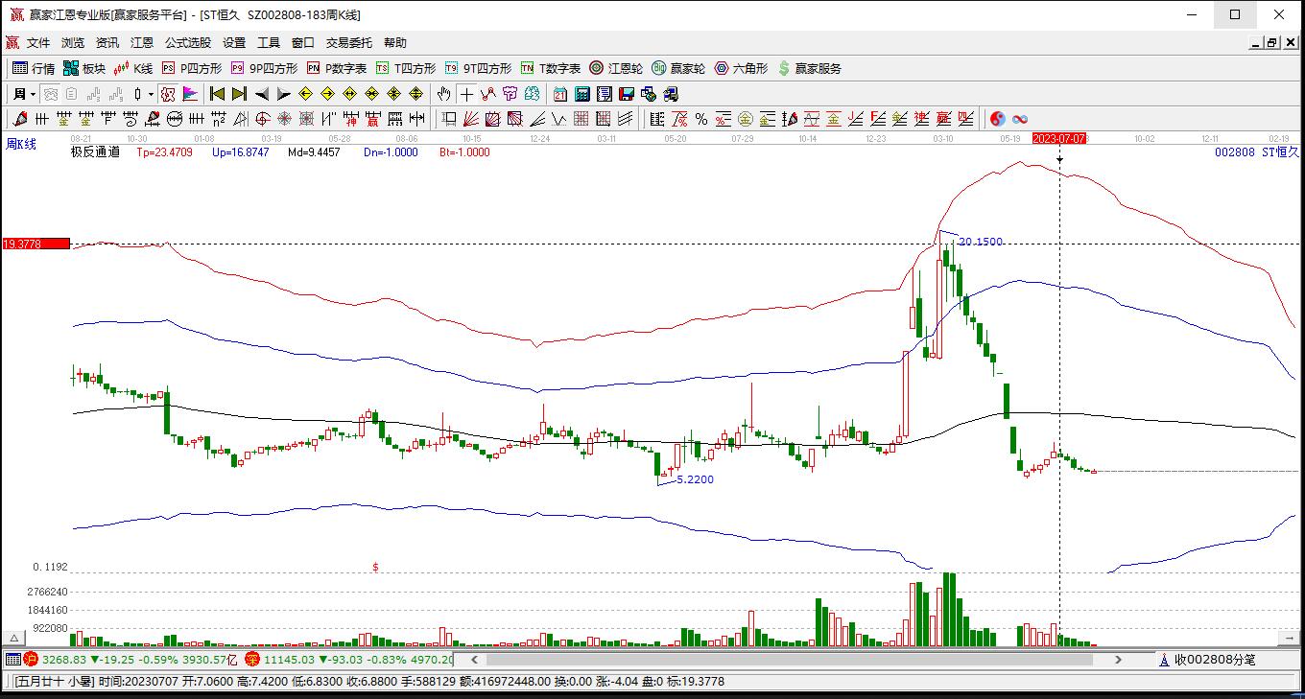Click the blue infinity loop icon

1020,119
